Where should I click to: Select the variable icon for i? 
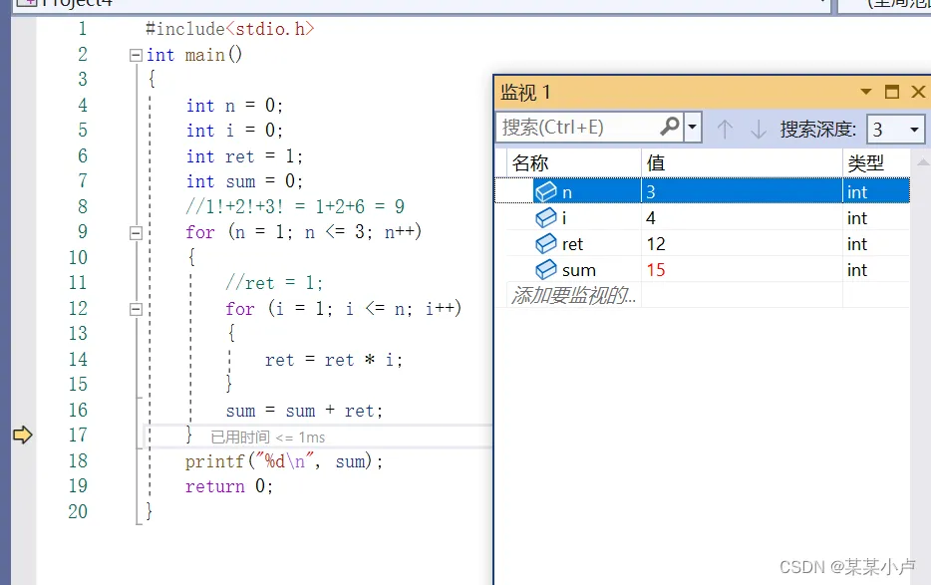(545, 218)
